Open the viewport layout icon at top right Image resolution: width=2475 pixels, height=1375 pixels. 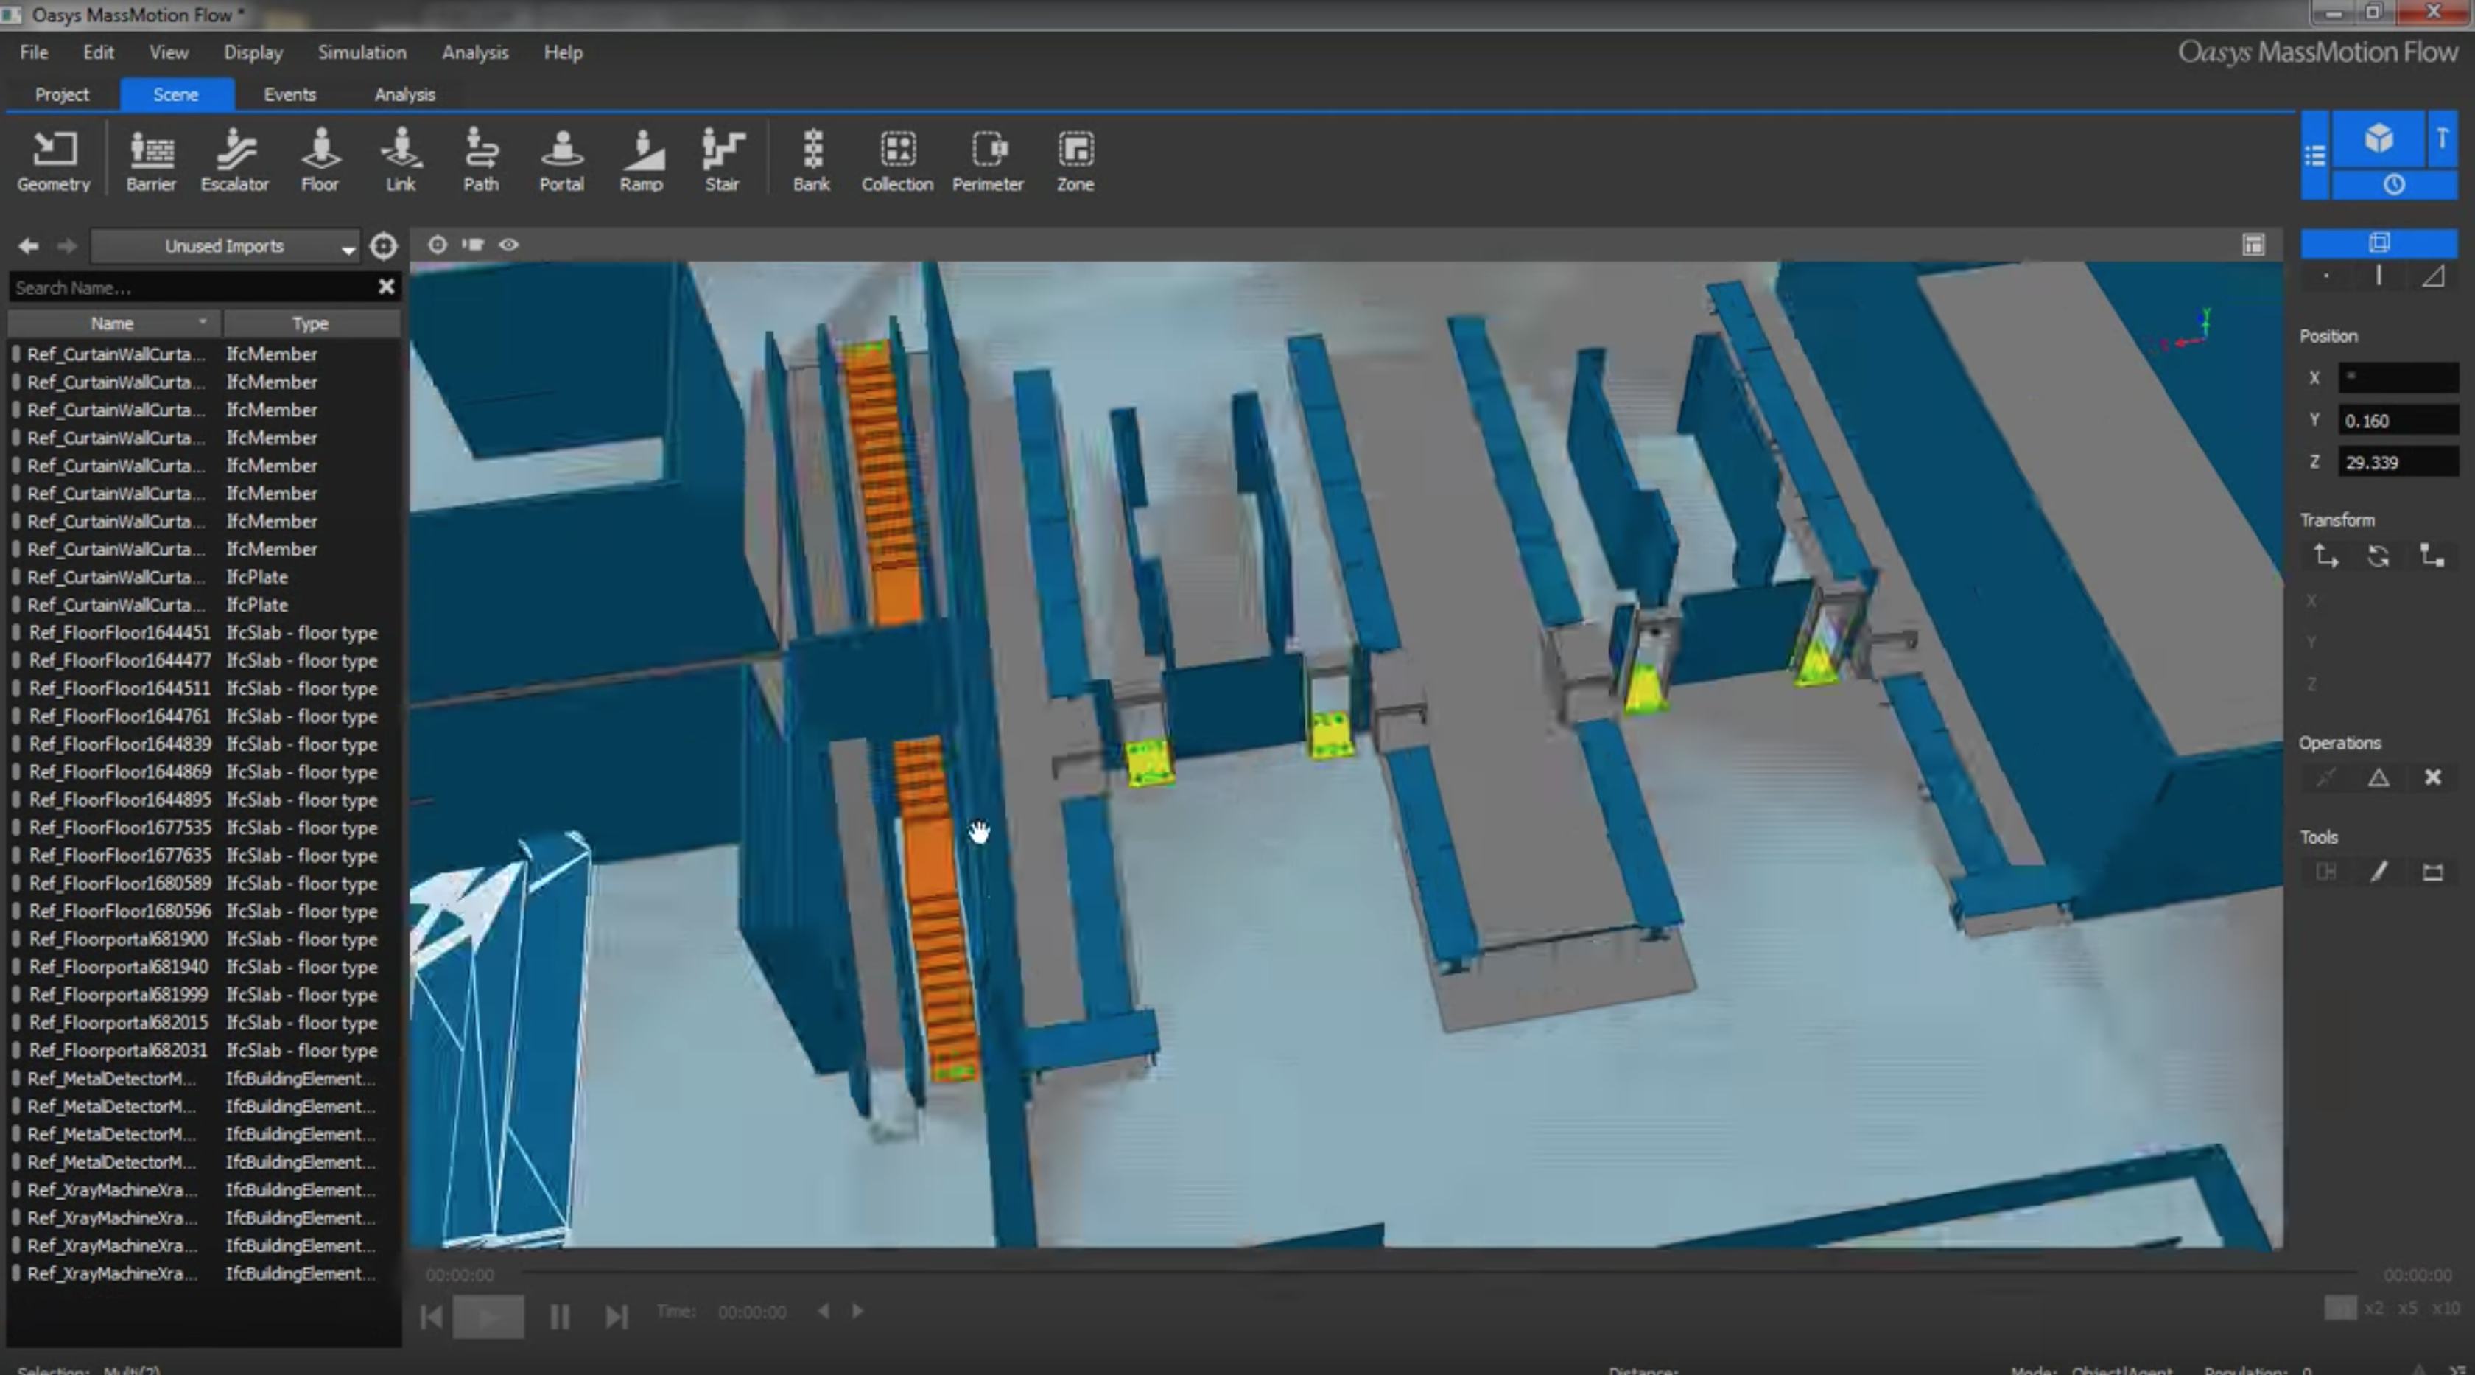point(2253,244)
